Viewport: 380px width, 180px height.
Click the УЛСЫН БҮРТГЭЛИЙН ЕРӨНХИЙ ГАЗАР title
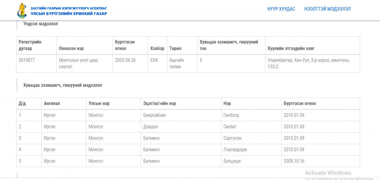[69, 14]
